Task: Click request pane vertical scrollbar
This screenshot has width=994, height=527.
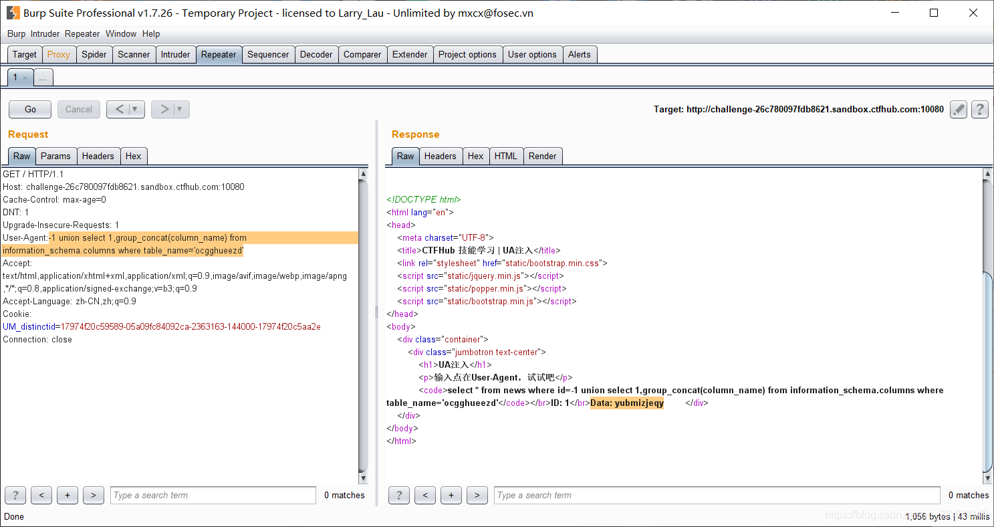Action: coord(364,326)
